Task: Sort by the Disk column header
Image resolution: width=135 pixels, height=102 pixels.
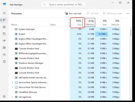Action: tap(102, 23)
